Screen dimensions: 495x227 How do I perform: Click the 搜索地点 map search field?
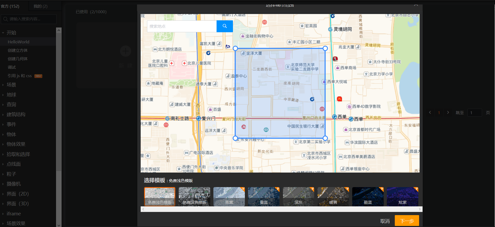(x=182, y=26)
